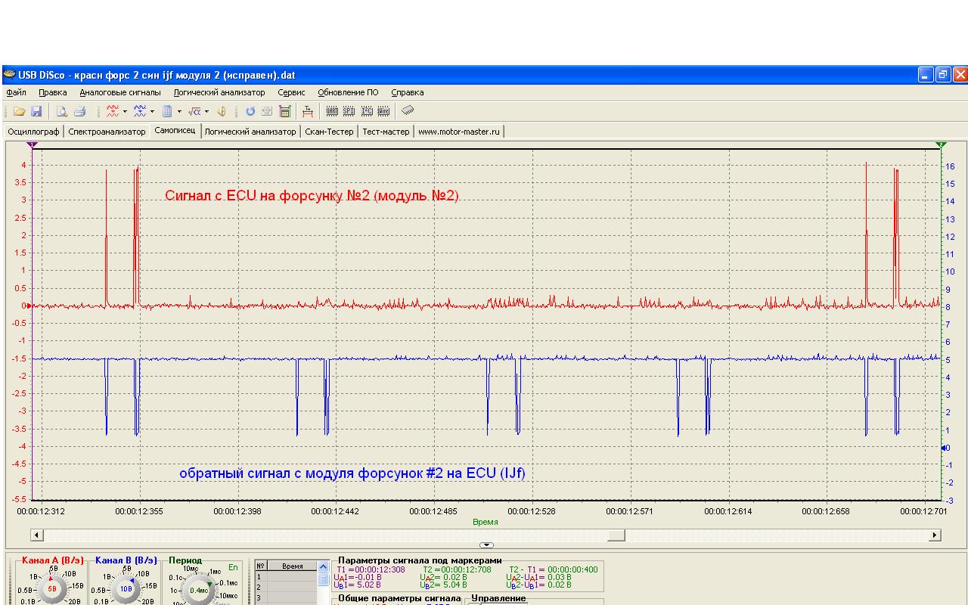Expand the square root math dropdown arrow
Screen dimensions: 968x605
click(206, 112)
